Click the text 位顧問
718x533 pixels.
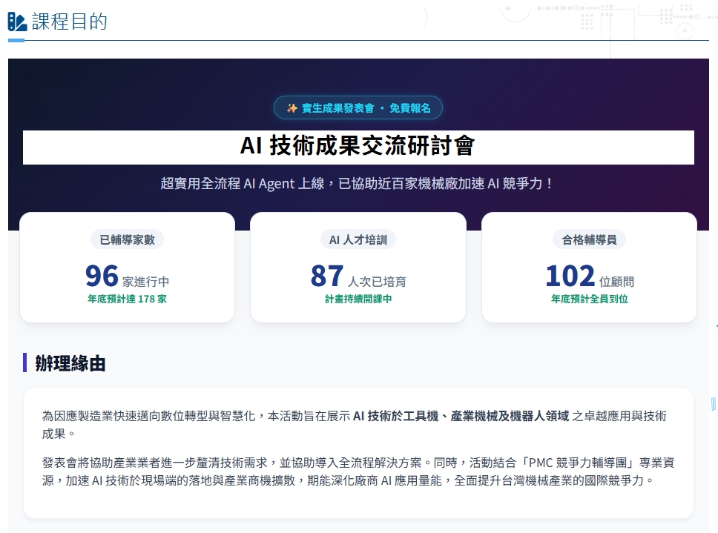617,282
